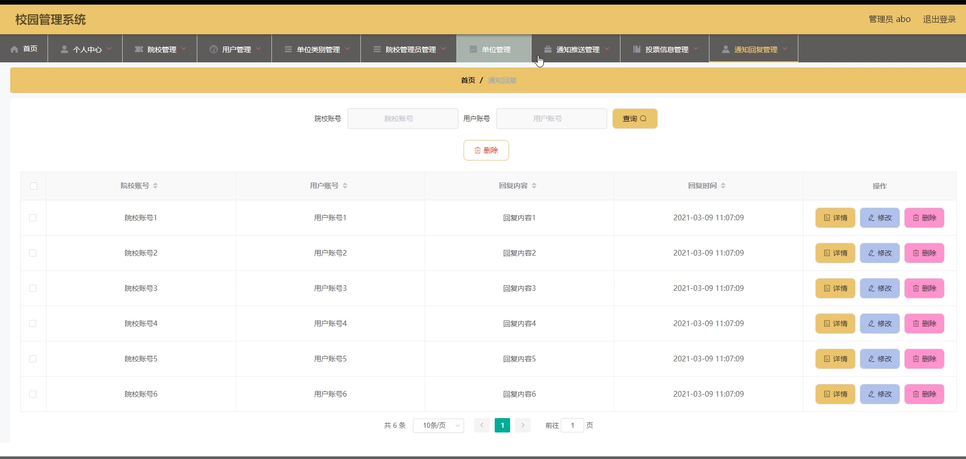Click 详情 for row 院校账号4
Viewport: 966px width, 459px height.
pos(835,324)
